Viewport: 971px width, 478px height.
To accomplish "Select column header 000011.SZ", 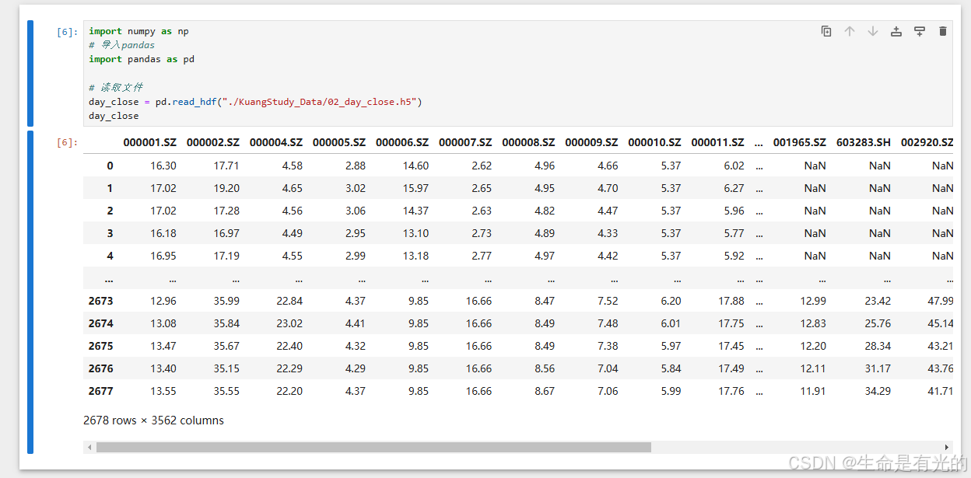I will [x=717, y=142].
